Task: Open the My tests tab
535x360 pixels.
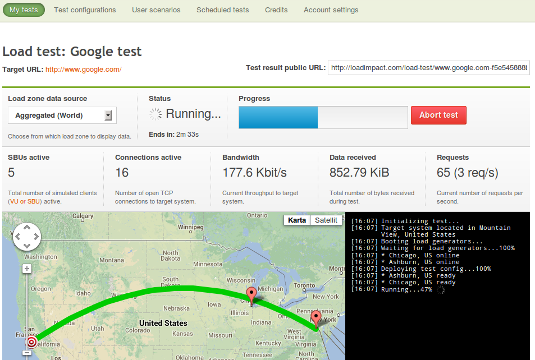Action: tap(24, 10)
